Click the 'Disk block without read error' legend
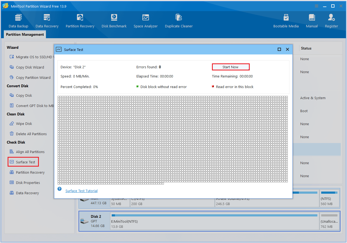 tap(161, 87)
